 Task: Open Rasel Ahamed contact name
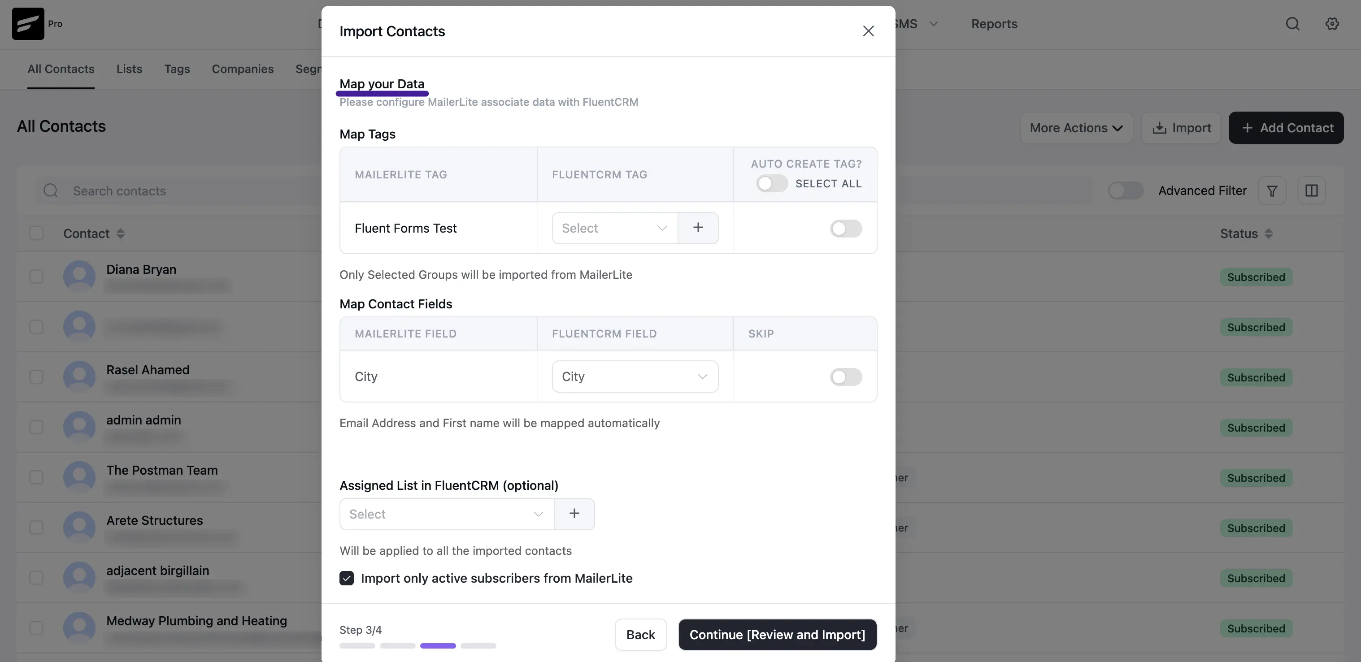pos(148,369)
